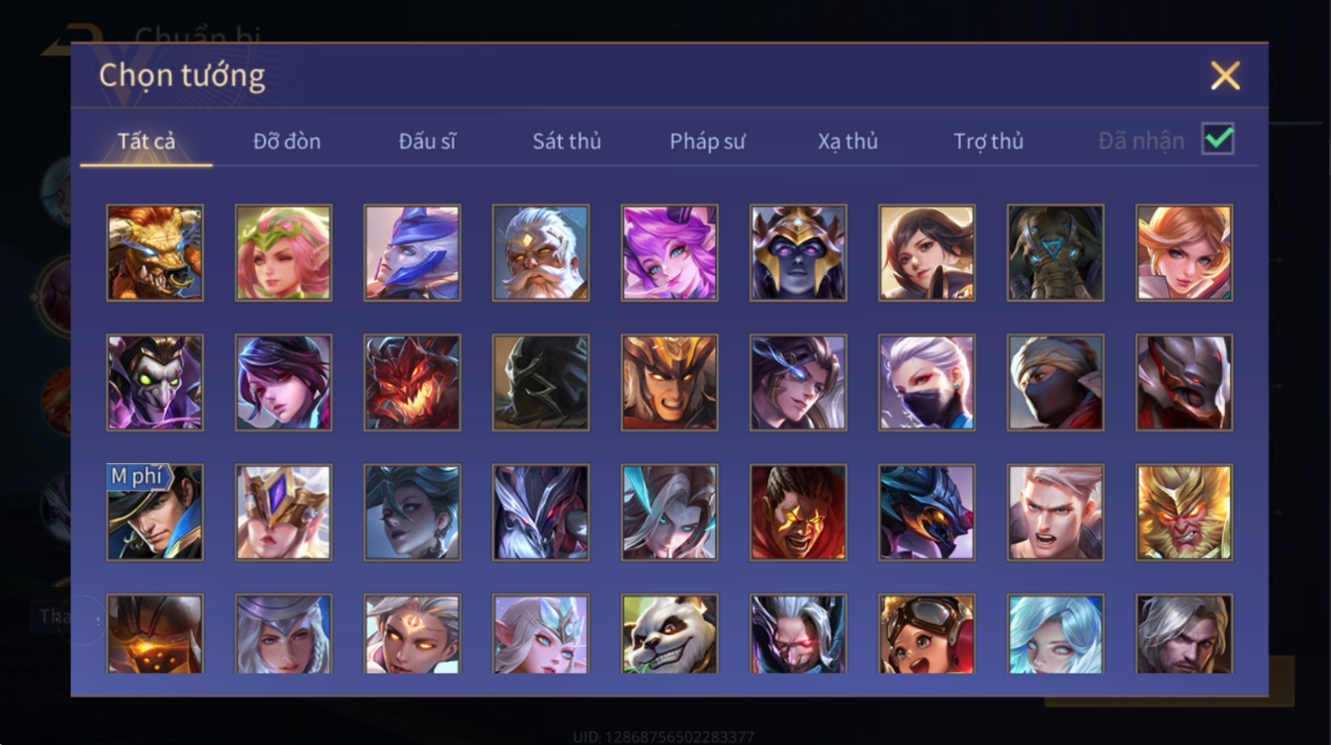
Task: Select the elephant-masked armored hero
Action: [x=1055, y=252]
